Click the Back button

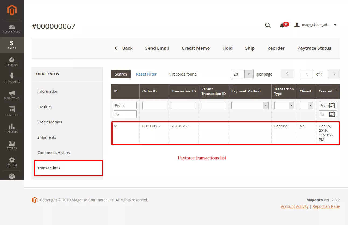[x=124, y=48]
